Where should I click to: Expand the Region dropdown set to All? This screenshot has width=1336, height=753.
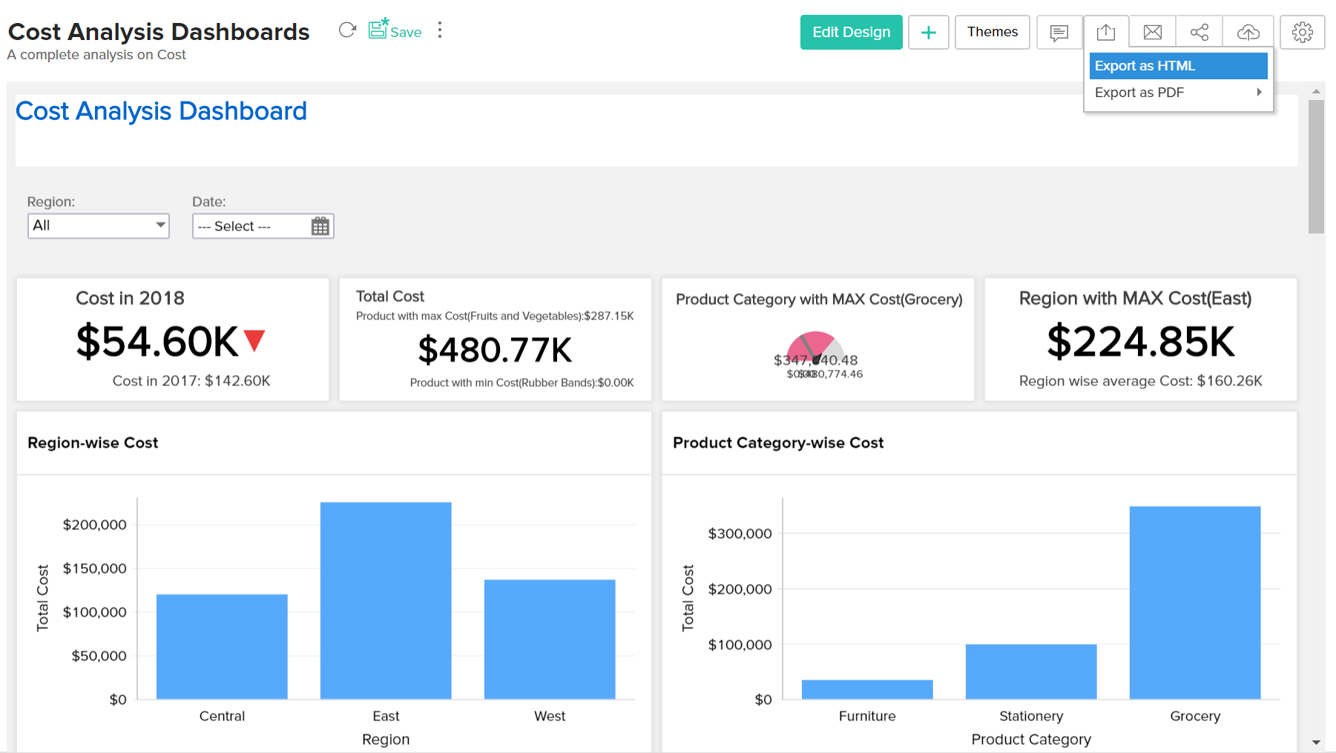(99, 226)
